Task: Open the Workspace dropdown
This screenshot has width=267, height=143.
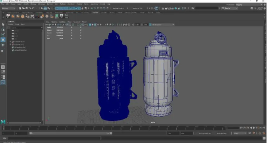Action: pyautogui.click(x=249, y=5)
